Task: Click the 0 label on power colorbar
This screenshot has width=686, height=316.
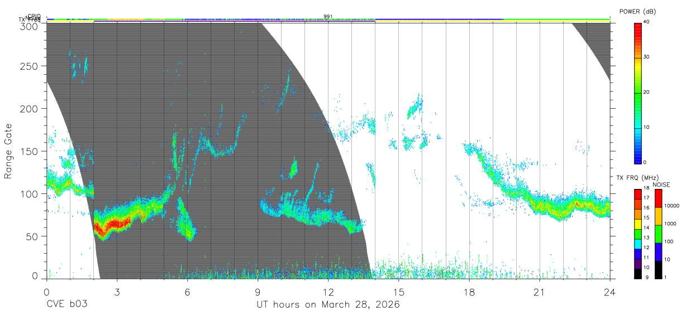Action: [x=645, y=162]
